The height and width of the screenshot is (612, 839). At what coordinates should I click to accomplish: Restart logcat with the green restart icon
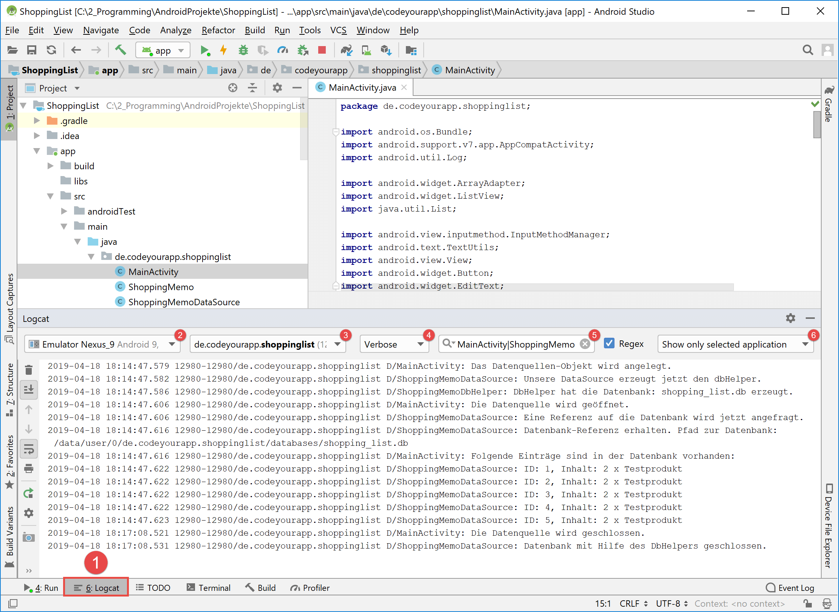(29, 493)
